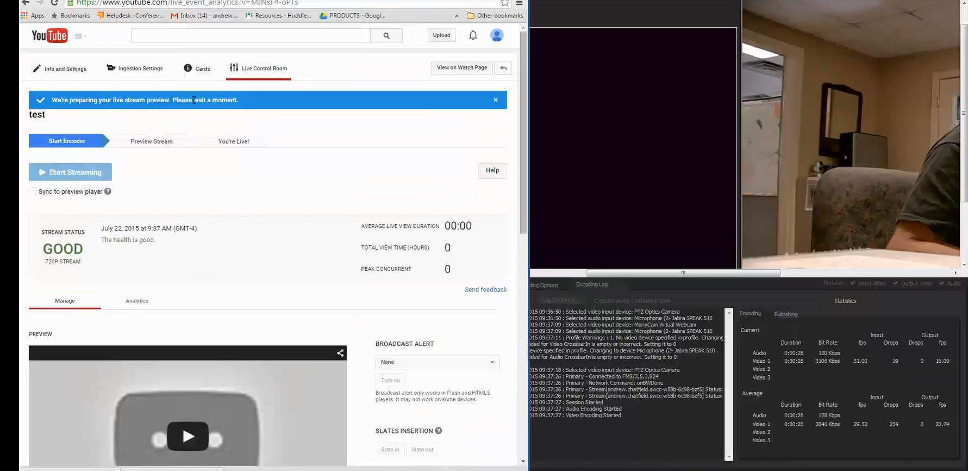The image size is (968, 471).
Task: Open the Broadcast Alert None dropdown
Action: coord(438,362)
